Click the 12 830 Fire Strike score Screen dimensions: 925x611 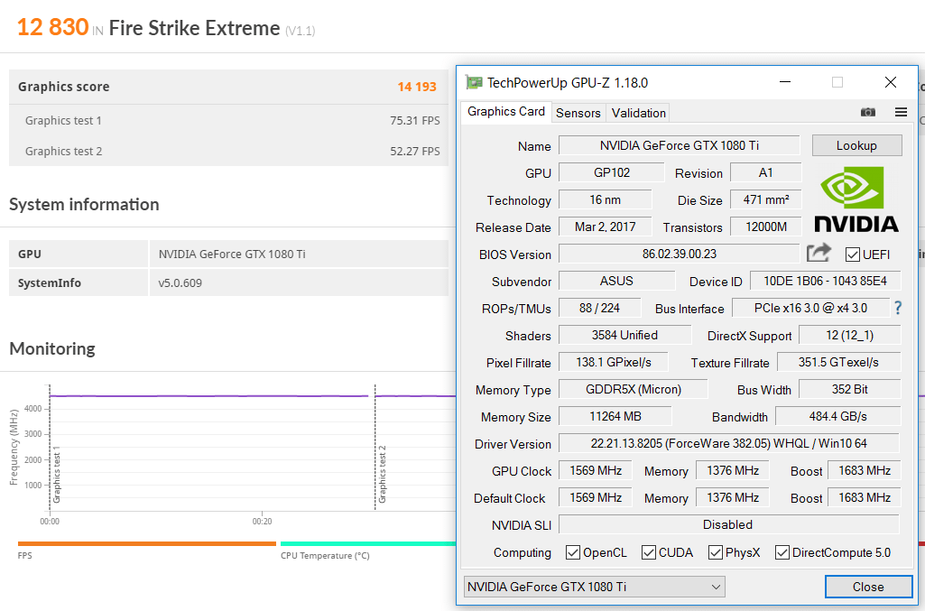pos(52,27)
